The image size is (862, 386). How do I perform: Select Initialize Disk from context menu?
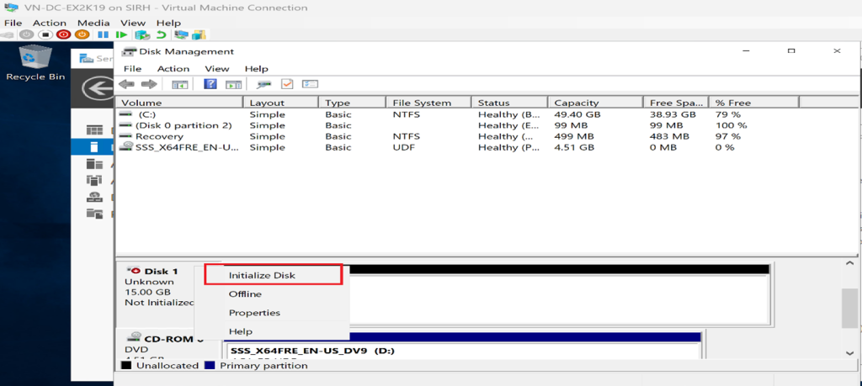(x=262, y=275)
